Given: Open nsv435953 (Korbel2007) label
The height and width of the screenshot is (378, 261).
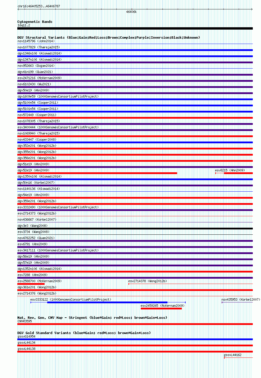Looking at the screenshot, I should (x=241, y=299).
